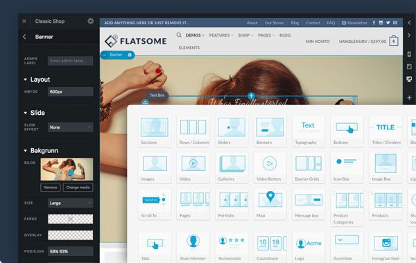Add the Tabs element

155,247
